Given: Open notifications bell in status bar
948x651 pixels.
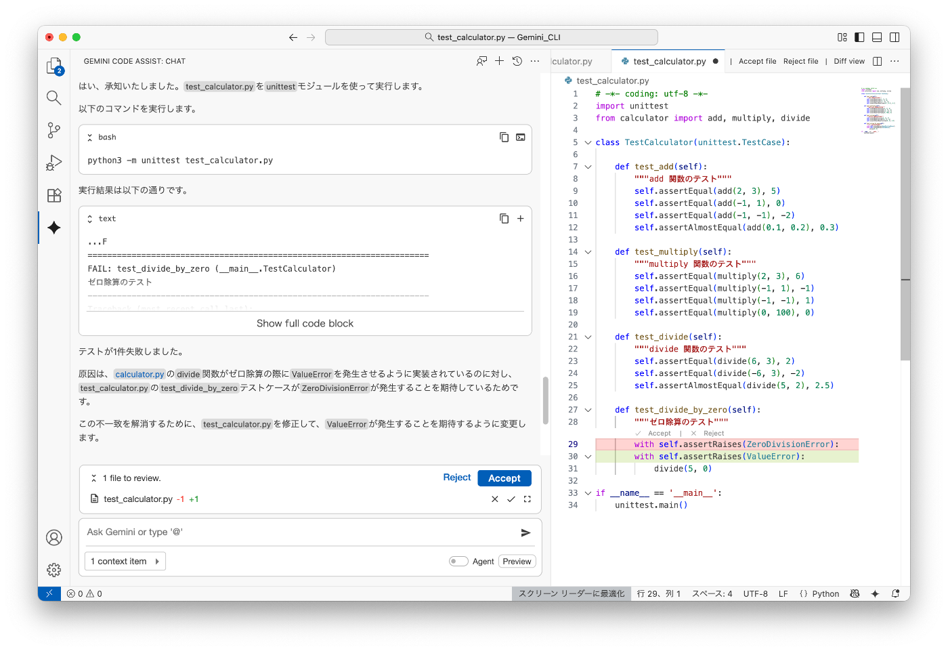Looking at the screenshot, I should tap(896, 593).
